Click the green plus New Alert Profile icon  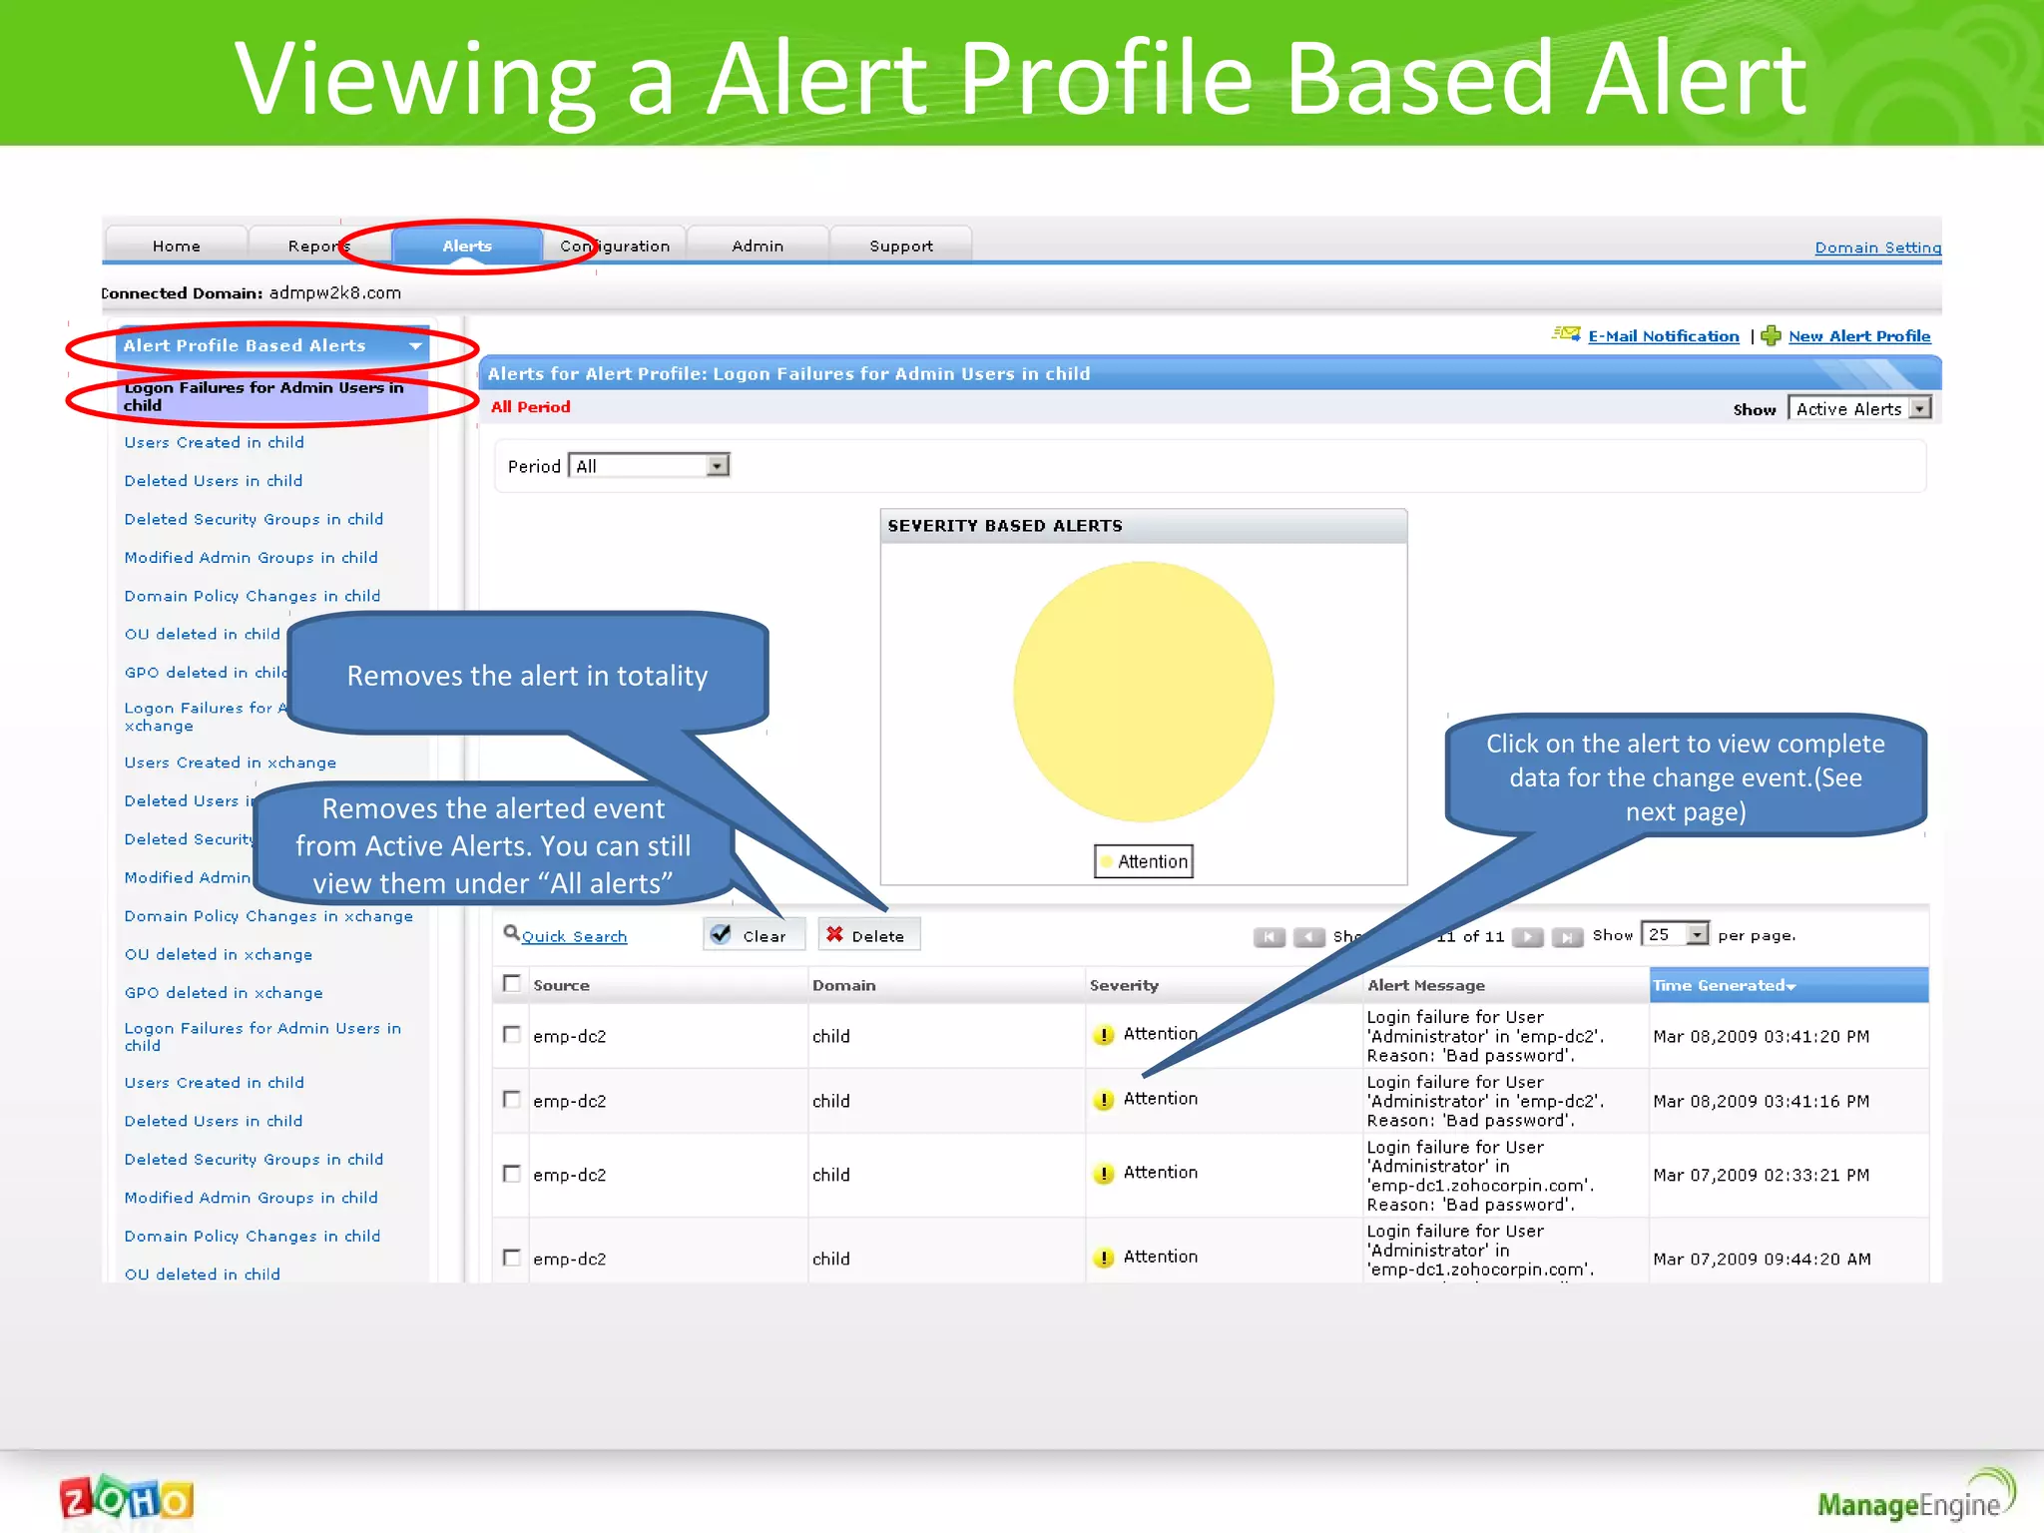pos(1772,335)
